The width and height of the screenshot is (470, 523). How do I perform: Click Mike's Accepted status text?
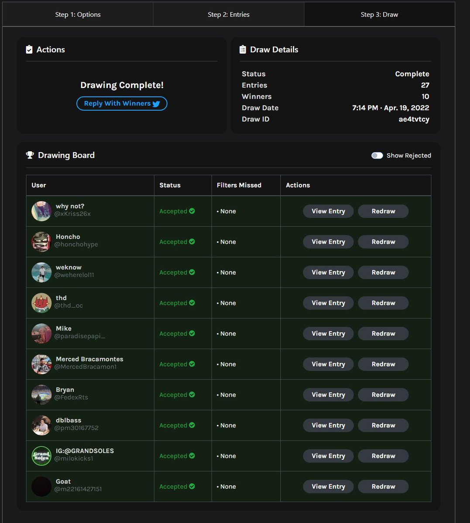coord(173,333)
